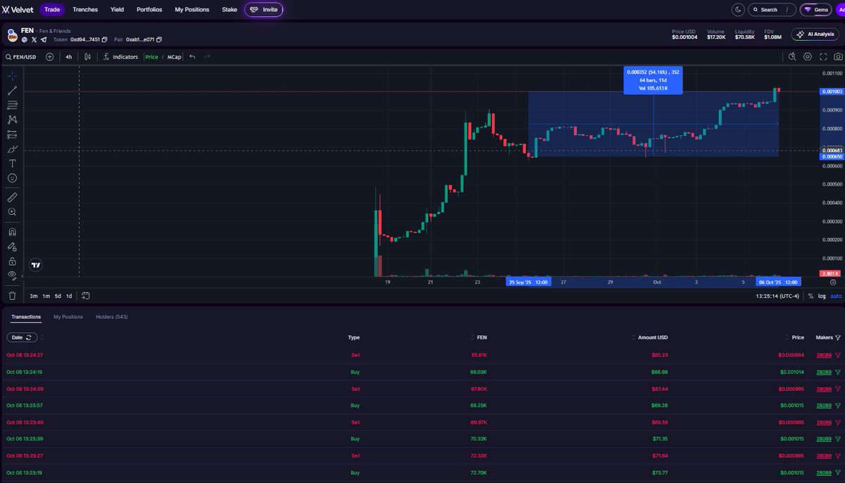Open the timezone 13:25:14 (UTC-4) menu
Image resolution: width=845 pixels, height=483 pixels.
coord(779,296)
